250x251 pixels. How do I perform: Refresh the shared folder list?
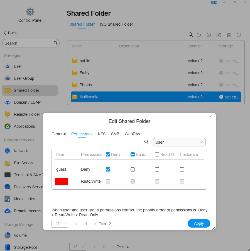pos(199,35)
